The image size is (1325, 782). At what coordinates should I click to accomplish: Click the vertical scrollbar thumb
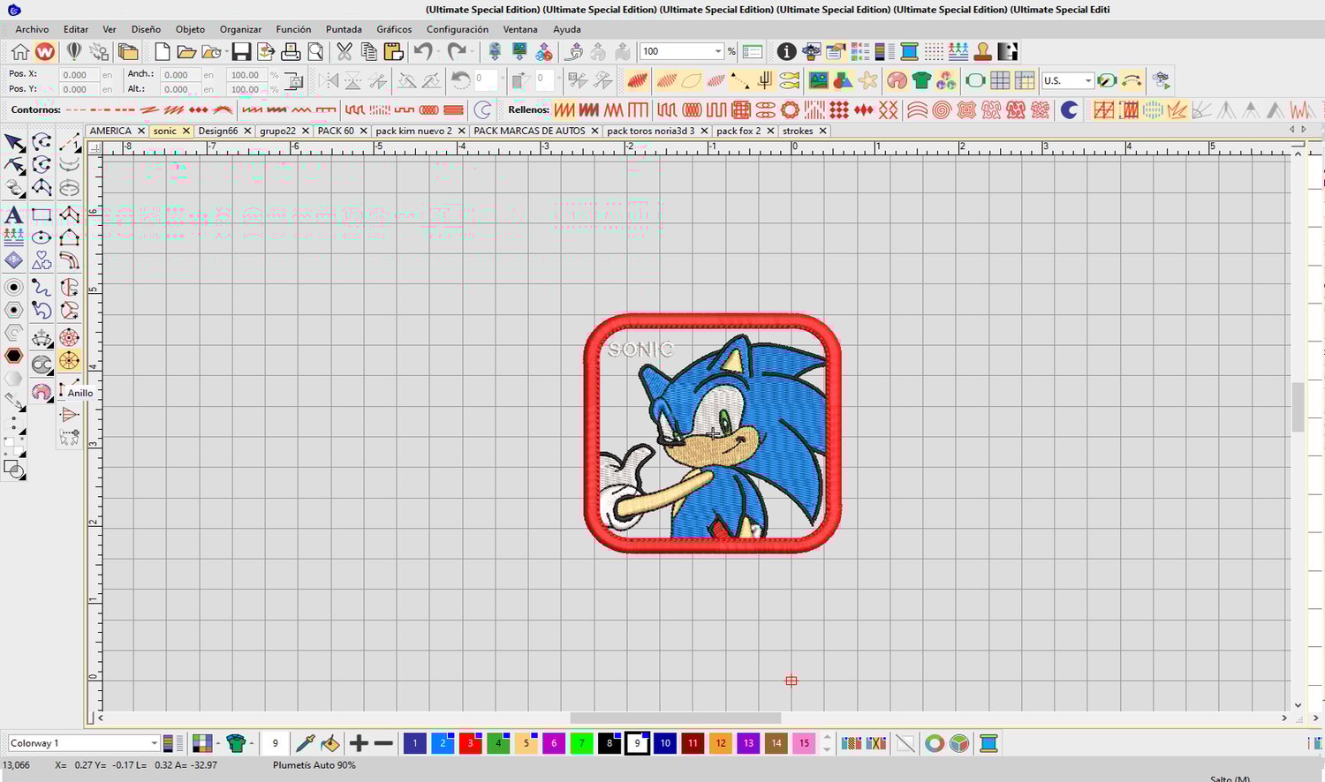tap(1298, 408)
